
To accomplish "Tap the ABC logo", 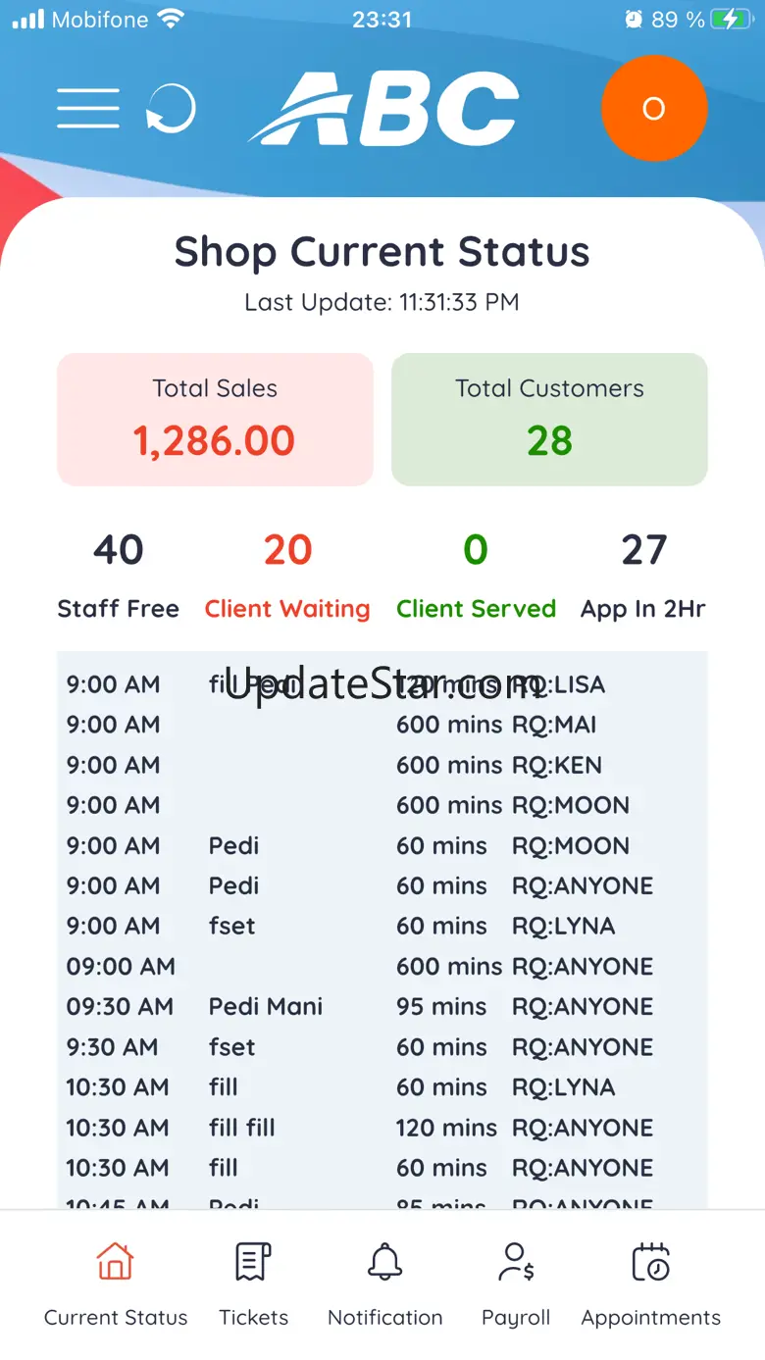I will click(x=384, y=108).
